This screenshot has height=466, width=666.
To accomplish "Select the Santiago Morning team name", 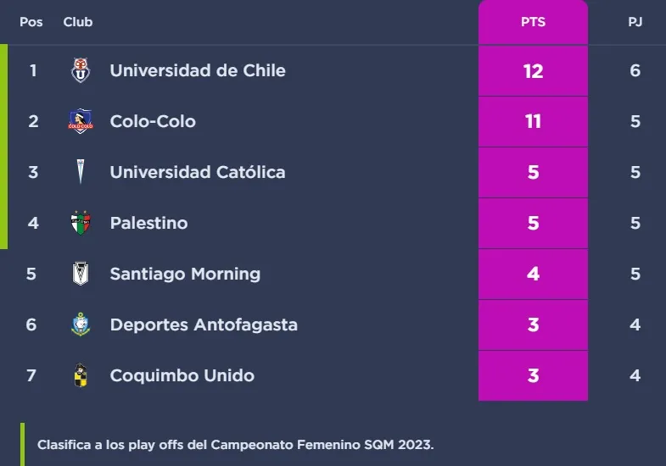I will click(x=185, y=274).
